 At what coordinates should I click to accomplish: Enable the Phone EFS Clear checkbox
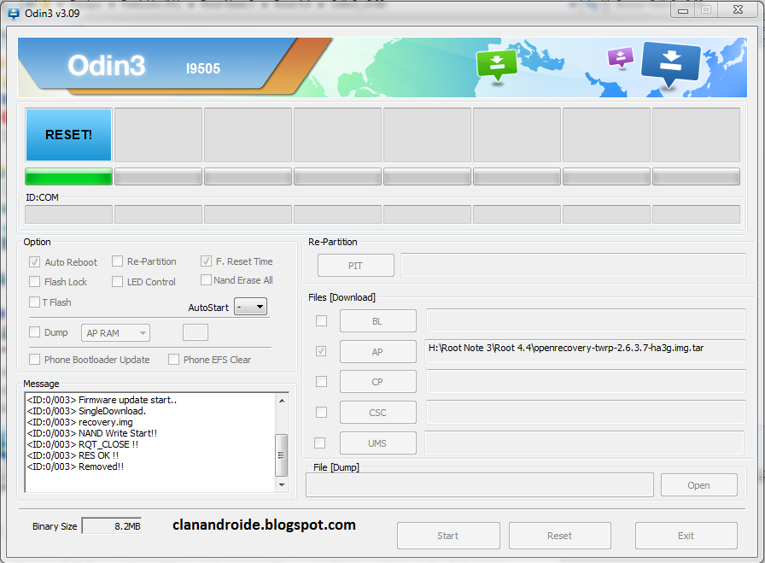click(173, 360)
